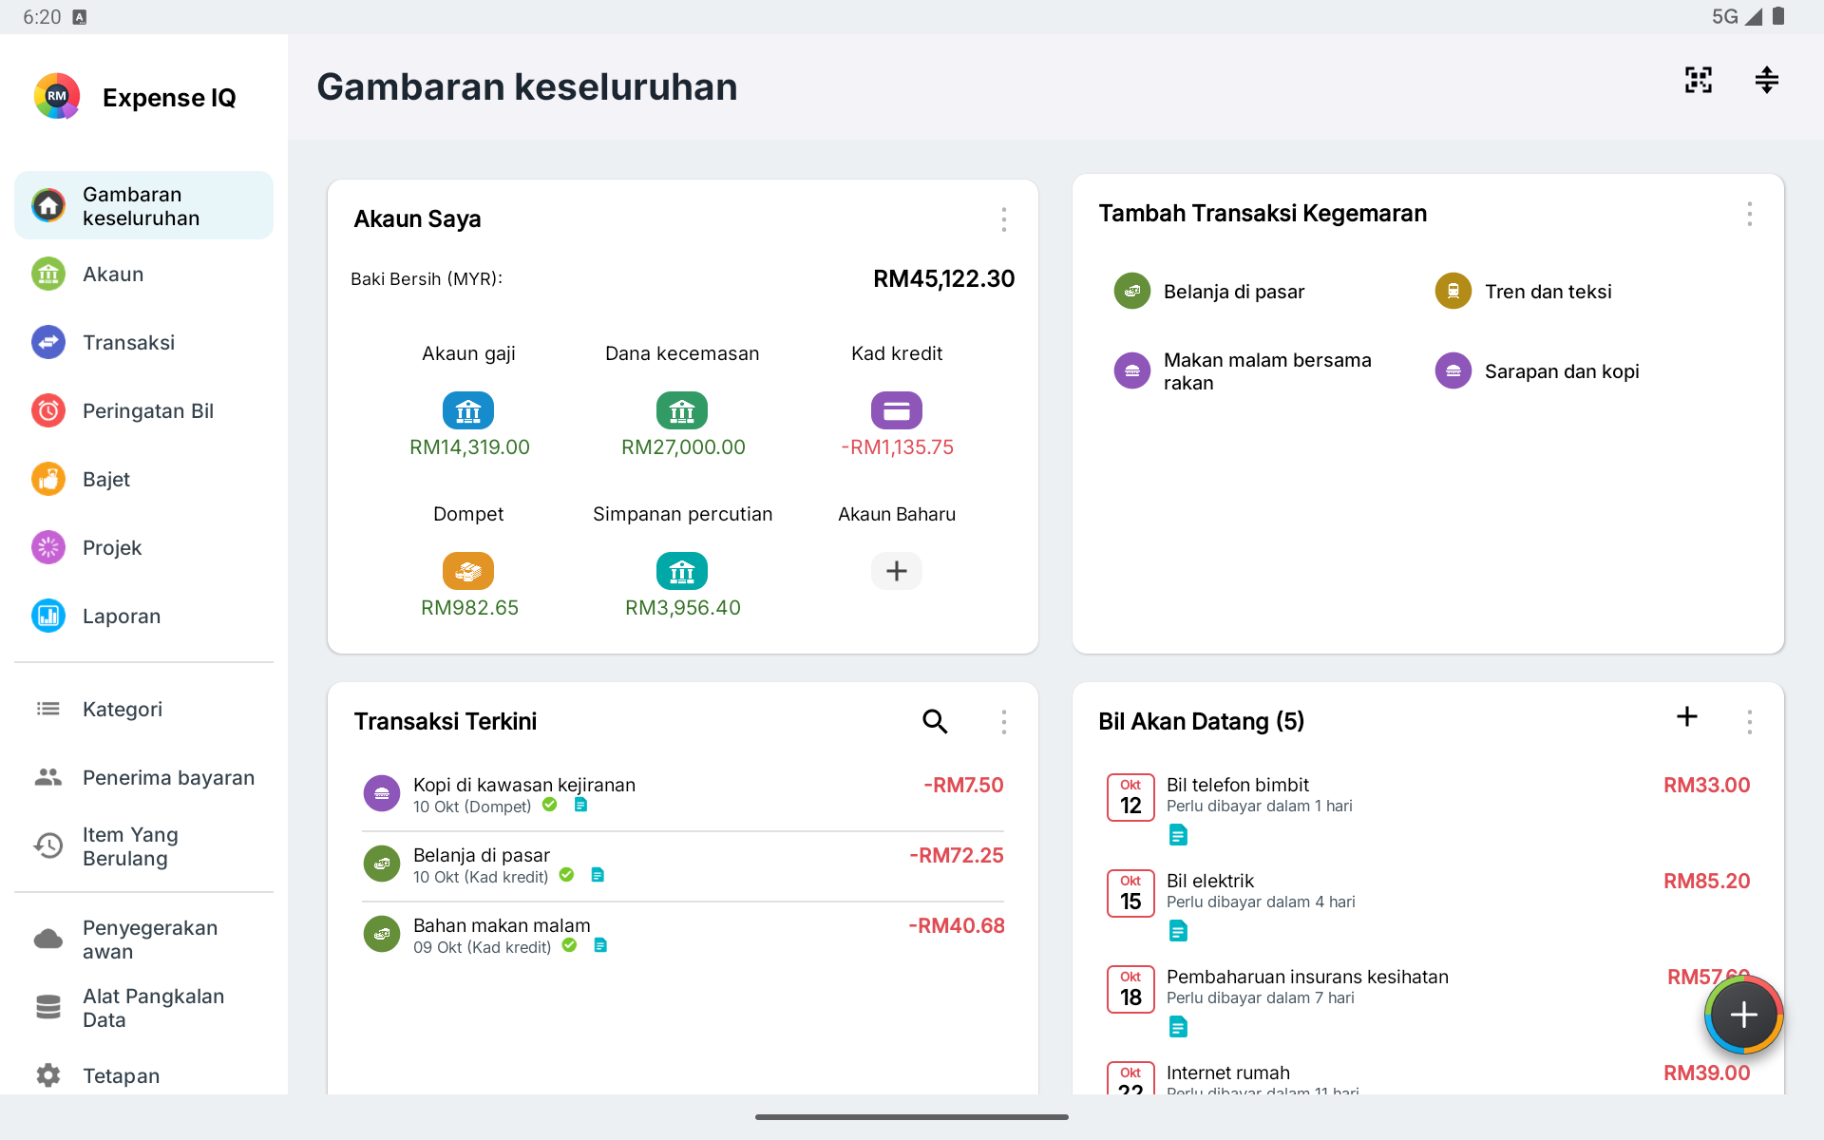Viewport: 1824px width, 1140px height.
Task: Open Peringatan Bil in sidebar
Action: tap(143, 411)
